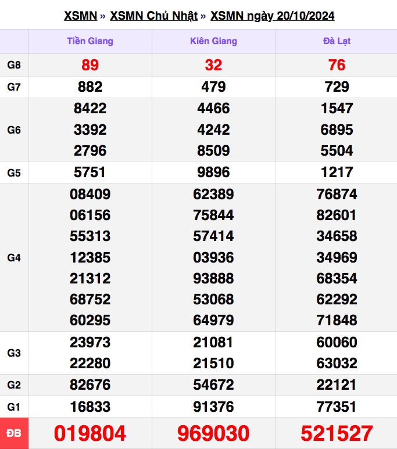Viewport: 397px width, 449px height.
Task: Click the G4 row label
Action: [14, 257]
